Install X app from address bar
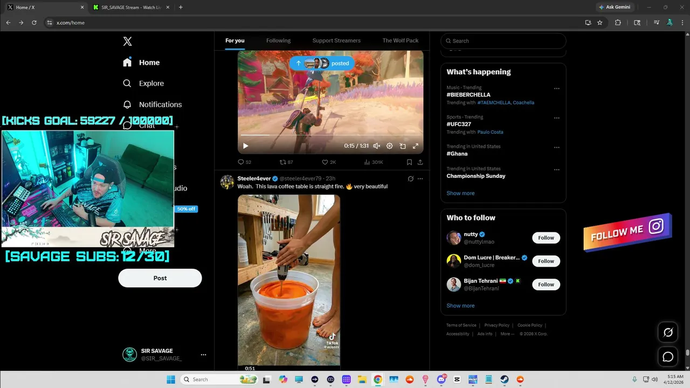This screenshot has height=388, width=690. (x=588, y=23)
